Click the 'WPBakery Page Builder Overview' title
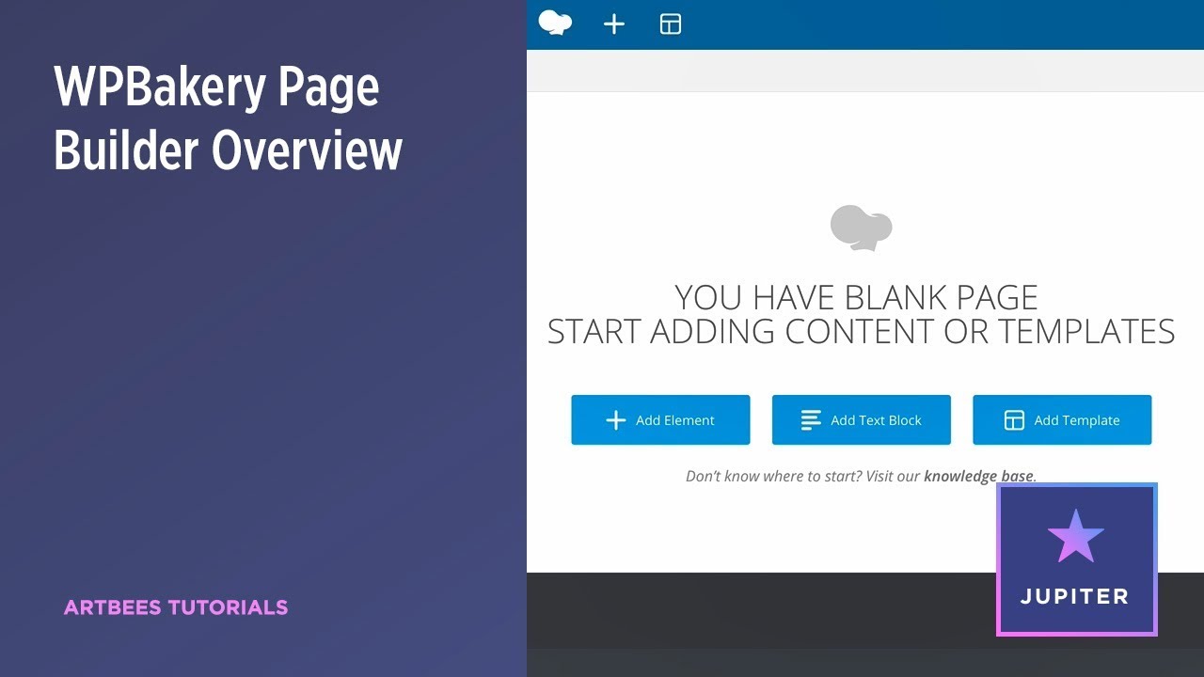The width and height of the screenshot is (1204, 677). (229, 118)
